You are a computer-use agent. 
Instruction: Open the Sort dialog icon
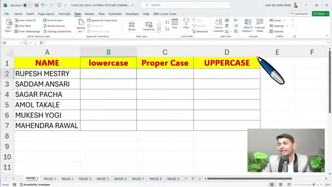pyautogui.click(x=175, y=23)
